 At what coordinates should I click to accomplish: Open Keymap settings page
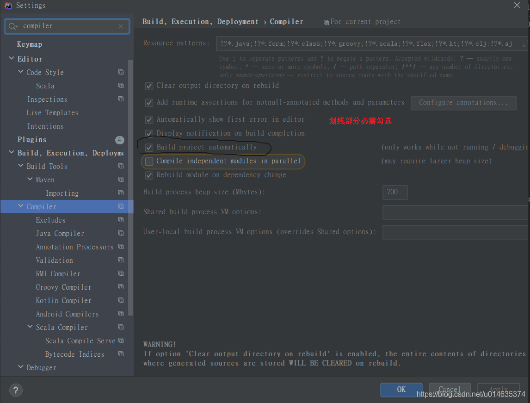click(30, 44)
